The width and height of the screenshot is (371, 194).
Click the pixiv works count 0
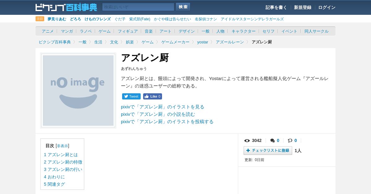(296, 140)
